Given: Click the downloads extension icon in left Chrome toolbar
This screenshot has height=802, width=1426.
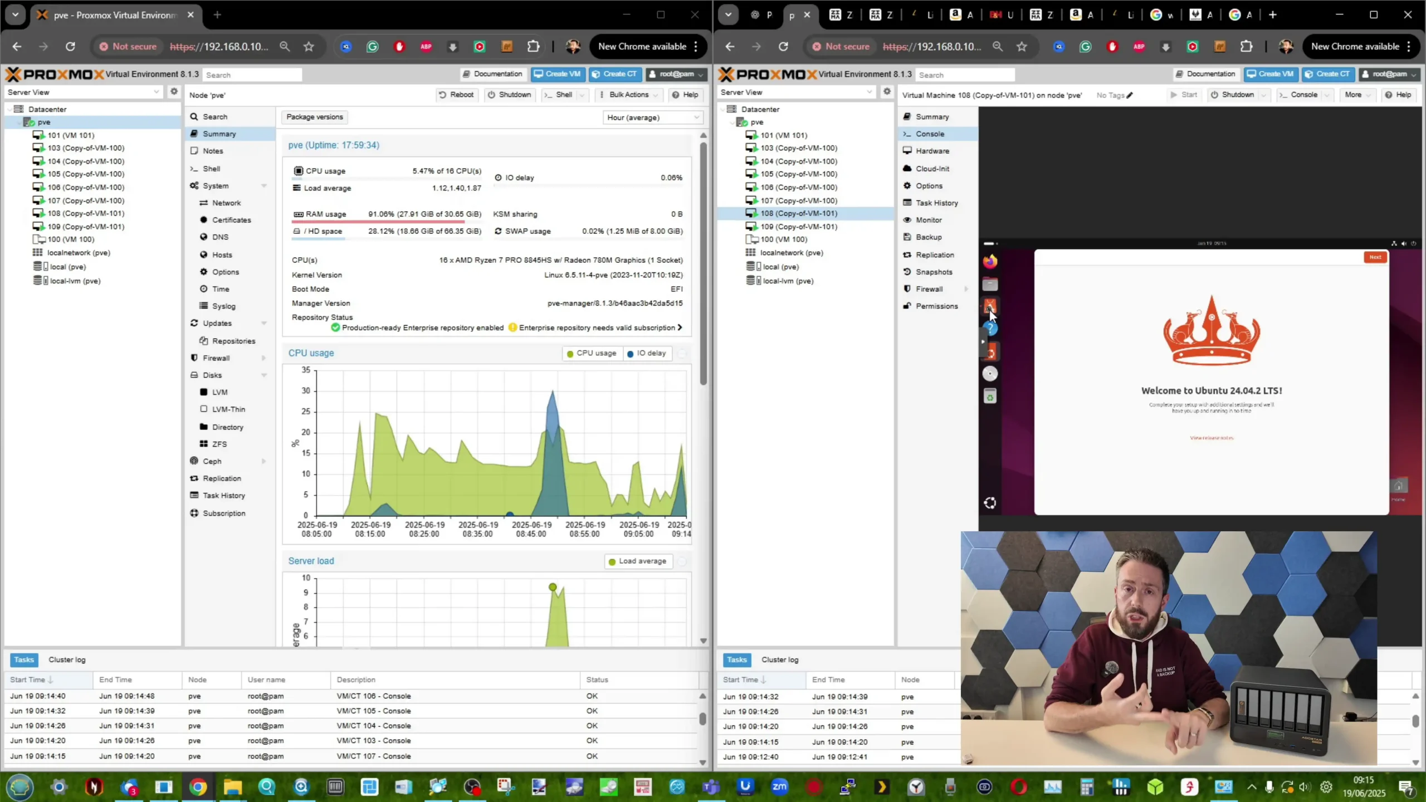Looking at the screenshot, I should (453, 47).
